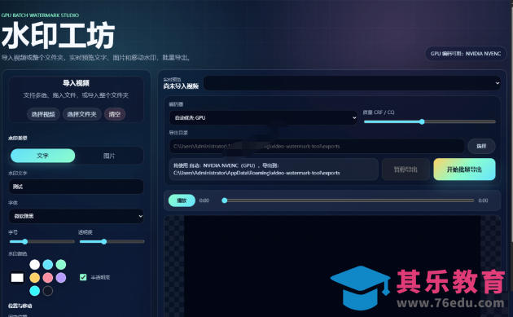Adjust the transparency slider
The height and width of the screenshot is (317, 513).
[x=112, y=242]
